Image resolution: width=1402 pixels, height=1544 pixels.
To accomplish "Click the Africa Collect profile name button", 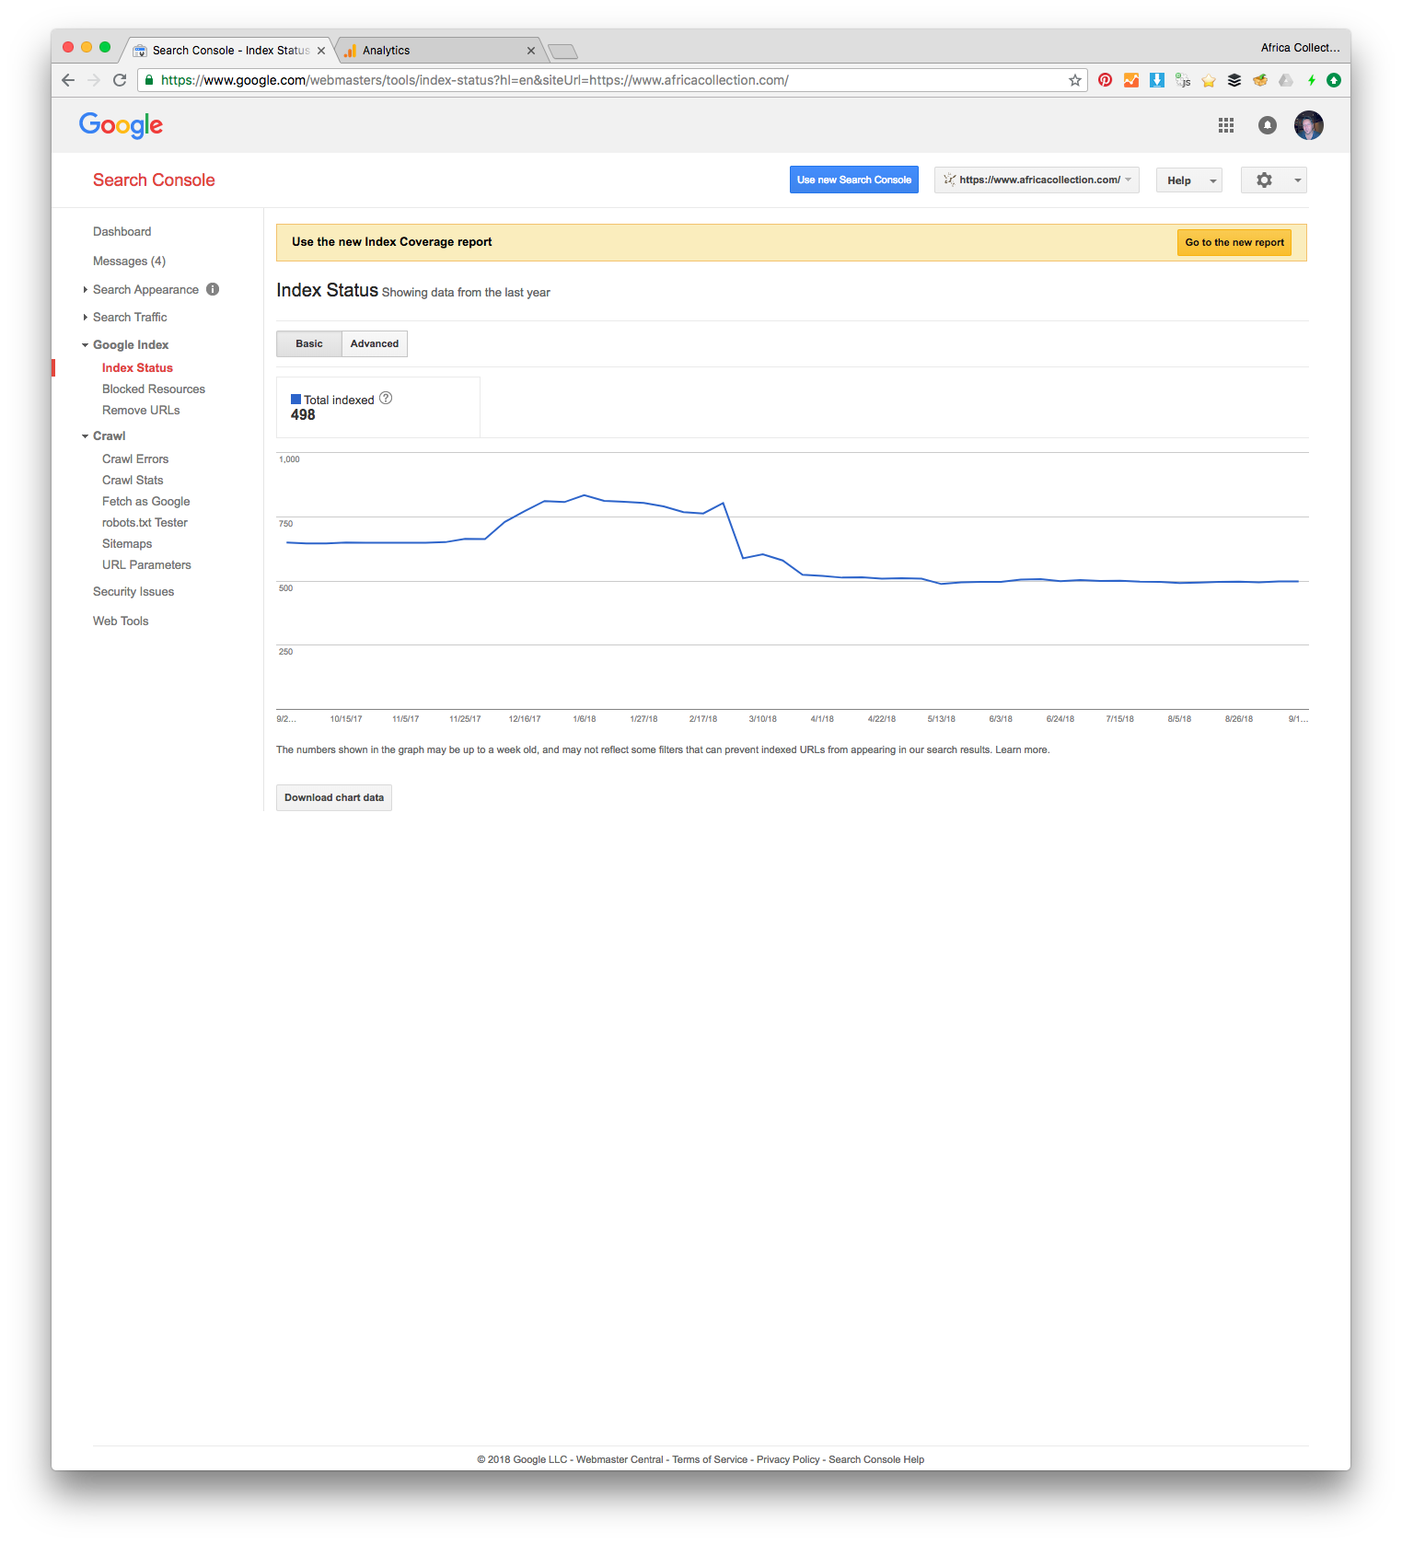I will click(x=1300, y=48).
